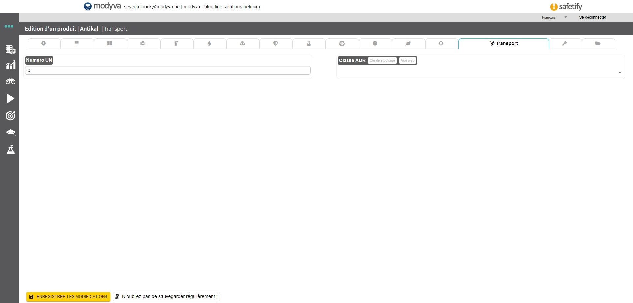Click the play arrow sidebar icon

[x=11, y=98]
